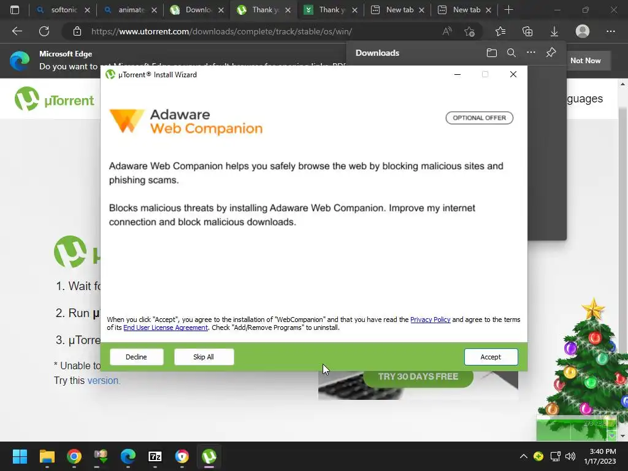Click the Optional Offer badge

click(480, 118)
